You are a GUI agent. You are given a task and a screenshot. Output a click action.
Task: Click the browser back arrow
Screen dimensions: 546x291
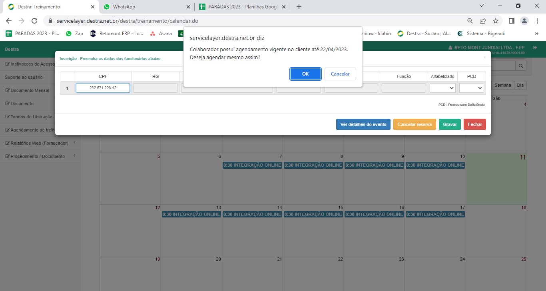coord(9,21)
